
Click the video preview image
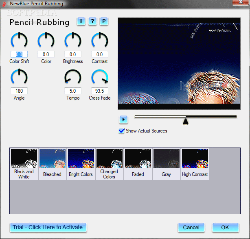[x=179, y=63]
